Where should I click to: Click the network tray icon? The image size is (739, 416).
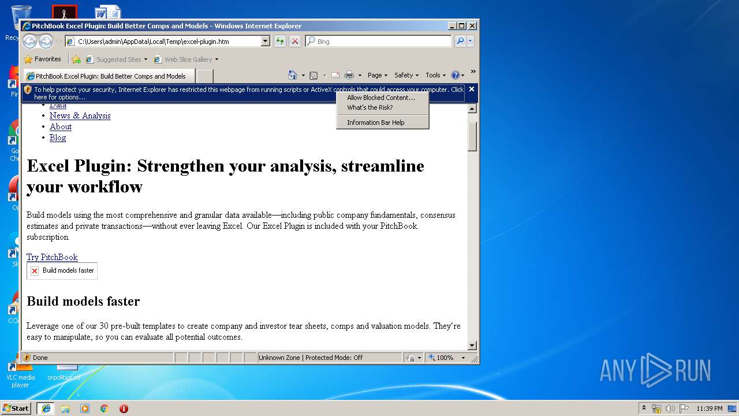(656, 408)
